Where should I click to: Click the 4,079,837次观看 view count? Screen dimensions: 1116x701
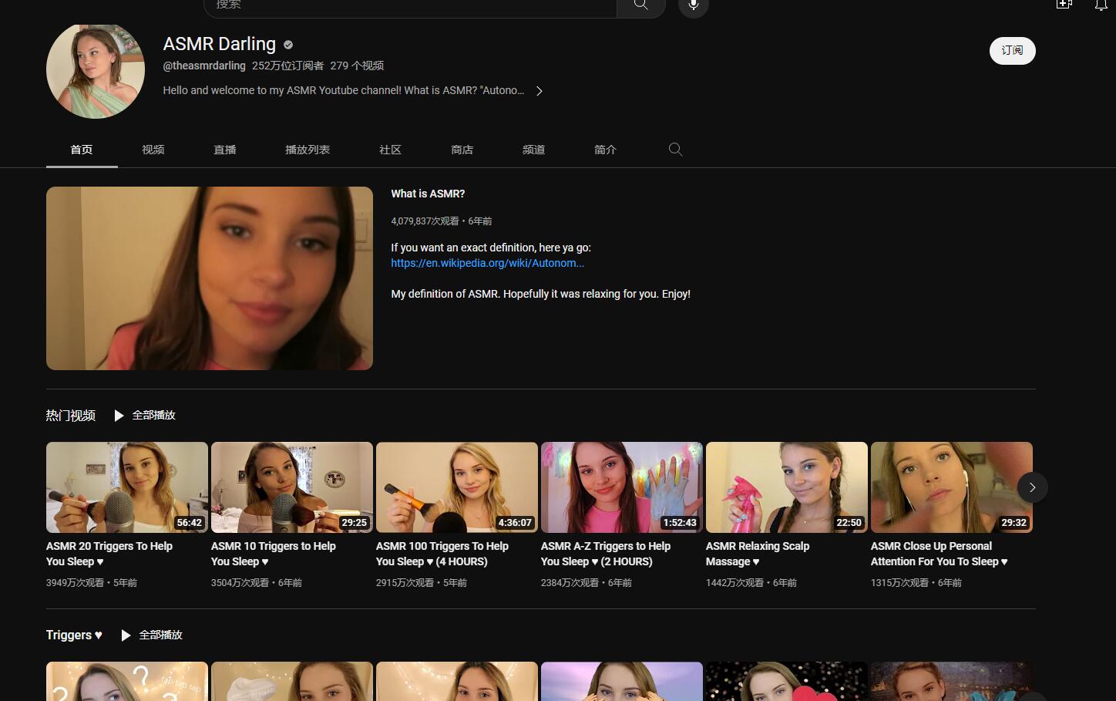click(x=425, y=221)
